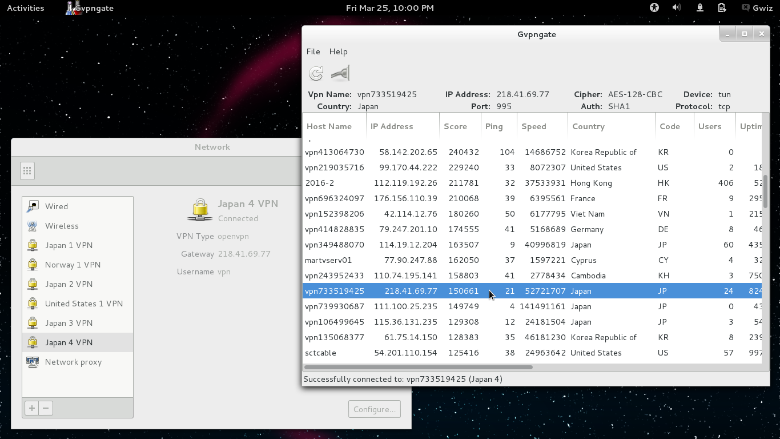Click the add connection plus button
This screenshot has width=780, height=439.
(32, 408)
